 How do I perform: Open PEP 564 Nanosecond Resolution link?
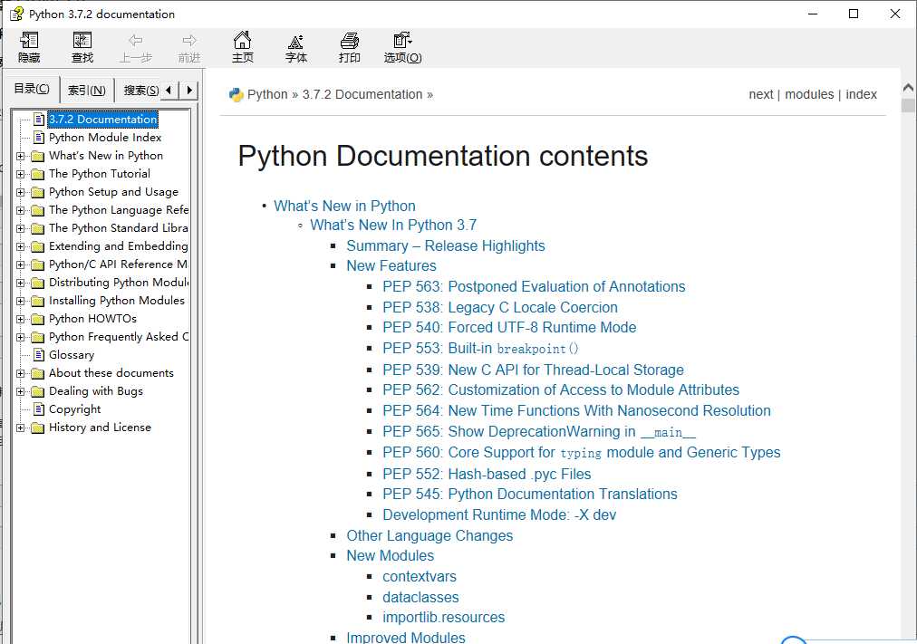pyautogui.click(x=576, y=411)
